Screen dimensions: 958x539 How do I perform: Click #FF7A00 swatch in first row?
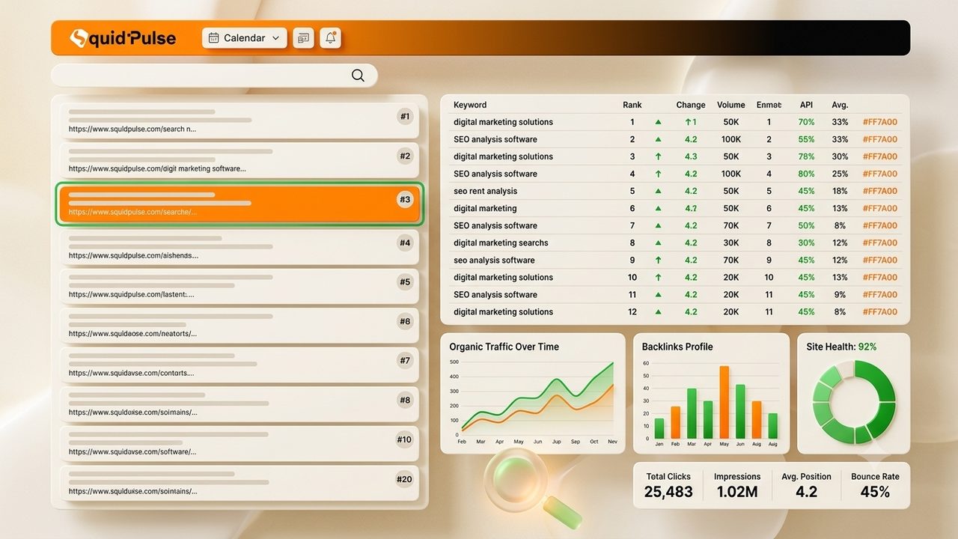[x=880, y=122]
